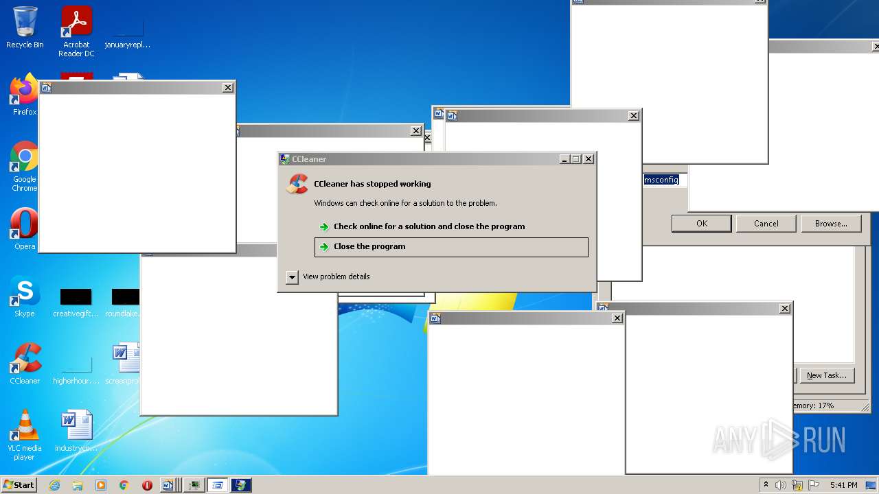
Task: Open the Firefox desktop shortcut
Action: 25,95
